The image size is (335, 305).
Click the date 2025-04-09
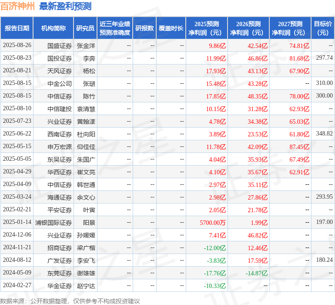pos(17,184)
